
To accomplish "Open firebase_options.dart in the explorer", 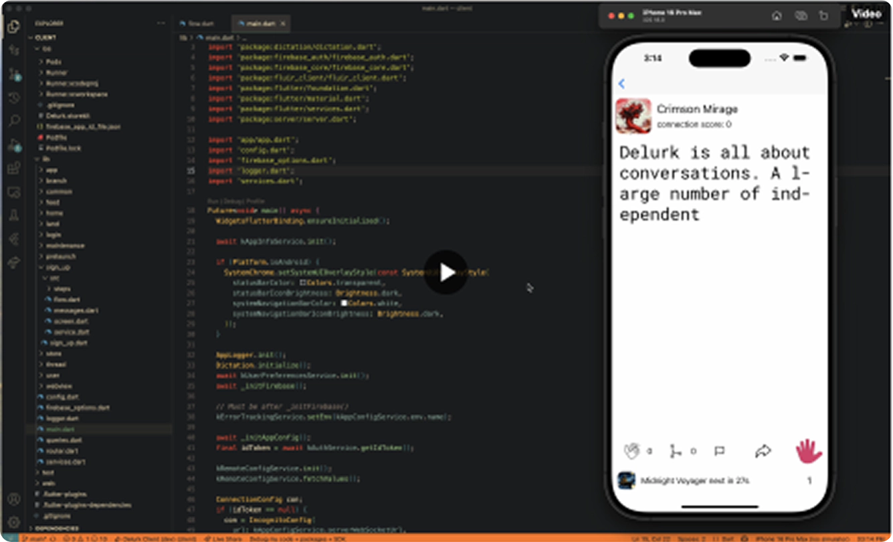I will [x=78, y=407].
